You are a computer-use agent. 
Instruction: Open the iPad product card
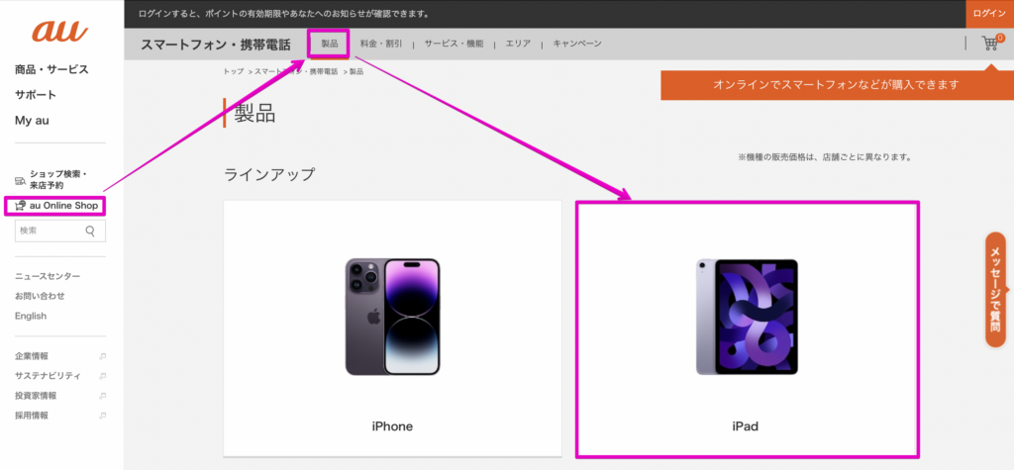tap(747, 329)
